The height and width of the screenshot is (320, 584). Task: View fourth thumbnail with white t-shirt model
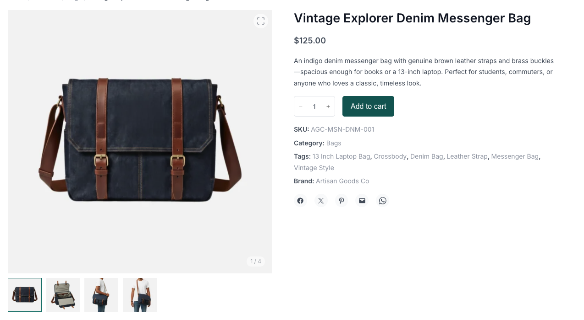coord(140,295)
